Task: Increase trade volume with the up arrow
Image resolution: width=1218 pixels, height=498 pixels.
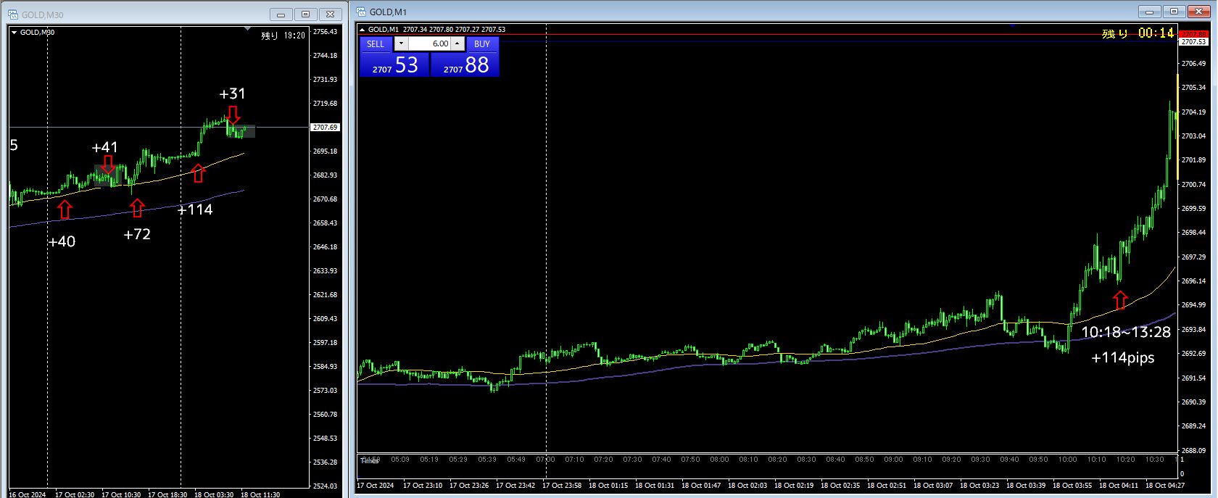Action: [457, 43]
